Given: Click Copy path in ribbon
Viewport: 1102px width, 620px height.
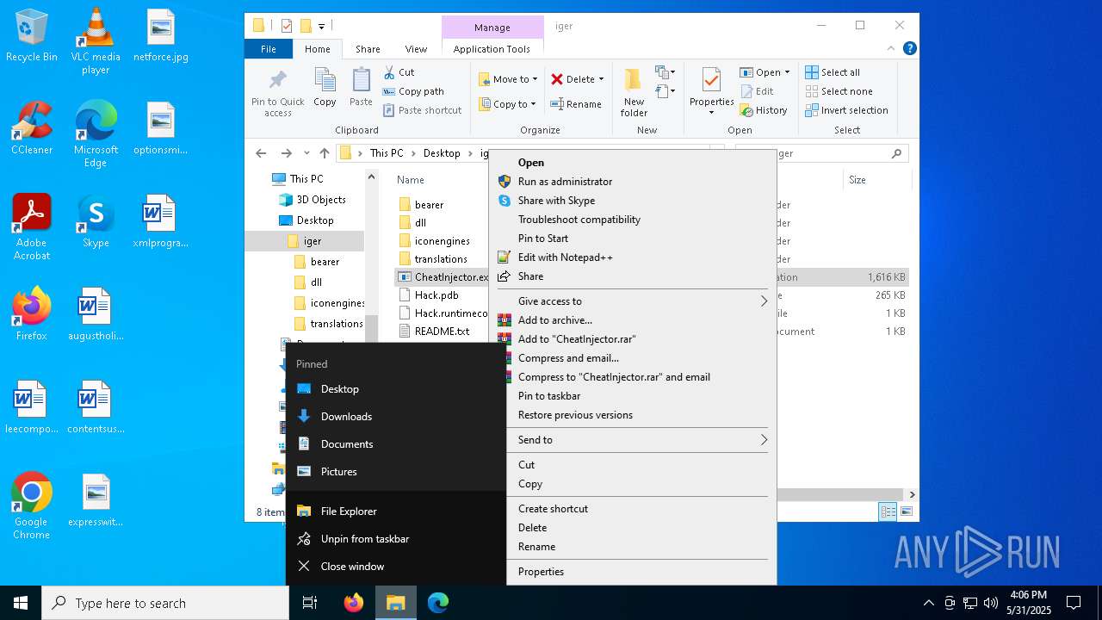Looking at the screenshot, I should coord(413,91).
